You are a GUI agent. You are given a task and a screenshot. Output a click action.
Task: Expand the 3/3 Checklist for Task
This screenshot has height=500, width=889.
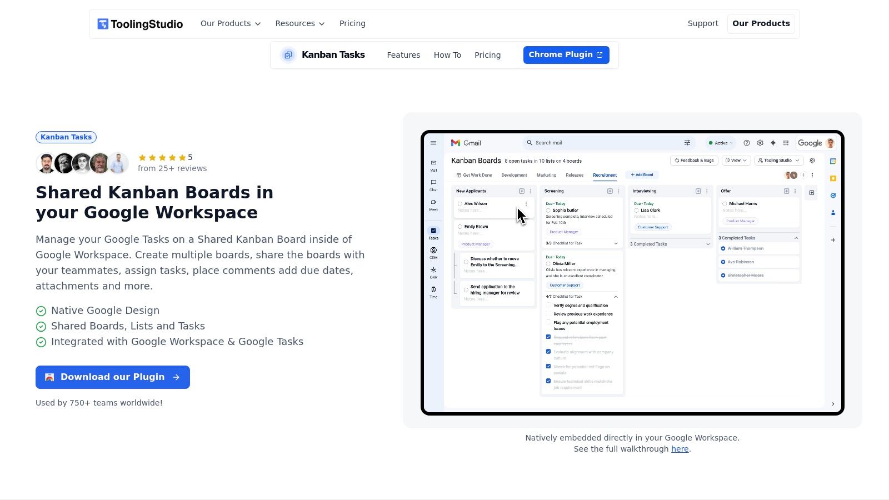tap(616, 243)
